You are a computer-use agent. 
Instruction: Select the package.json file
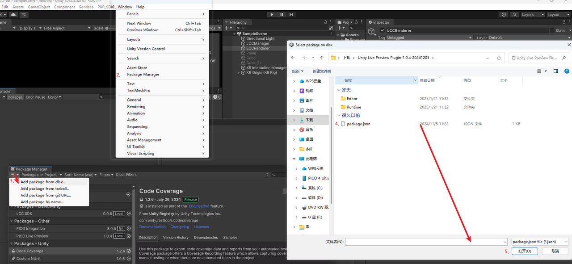click(355, 124)
